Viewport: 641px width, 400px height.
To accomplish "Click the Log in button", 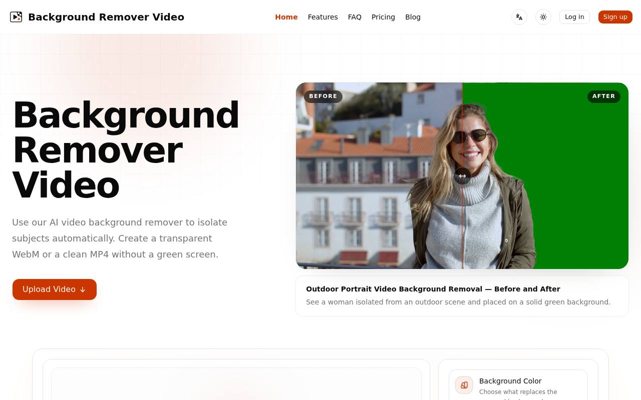I will [x=574, y=17].
